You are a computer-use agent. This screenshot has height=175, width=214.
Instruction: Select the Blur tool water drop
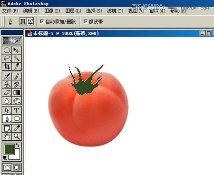pos(7,101)
